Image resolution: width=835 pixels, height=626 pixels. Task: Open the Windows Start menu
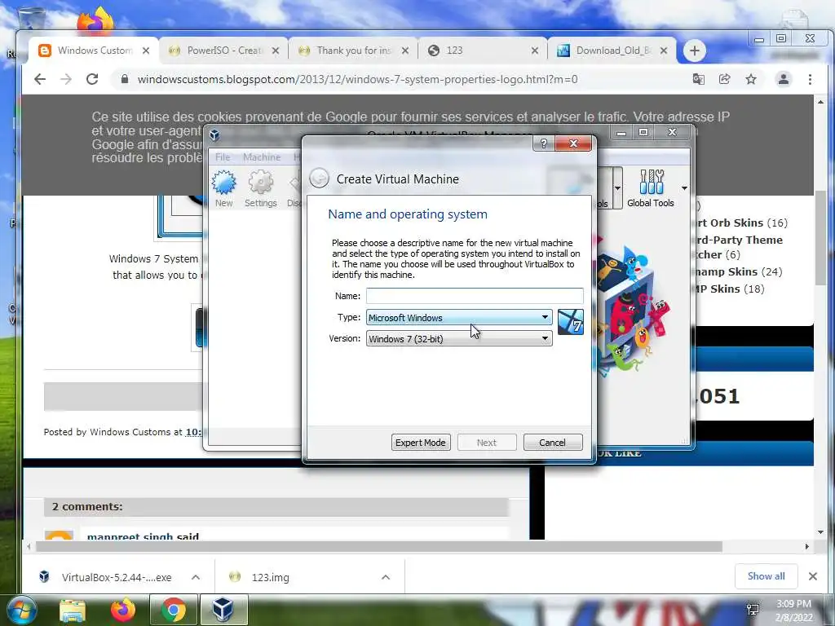pos(20,610)
